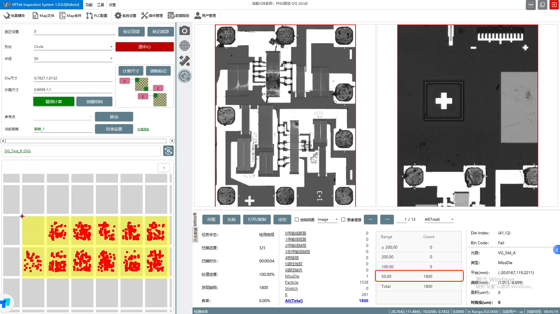Click the upper checkered die pattern
Image resolution: width=560 pixels, height=314 pixels.
tap(141, 84)
